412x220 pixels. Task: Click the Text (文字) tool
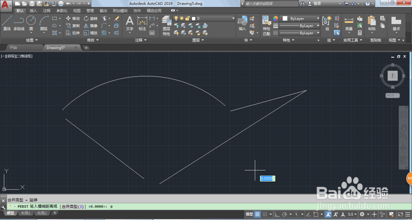point(130,23)
